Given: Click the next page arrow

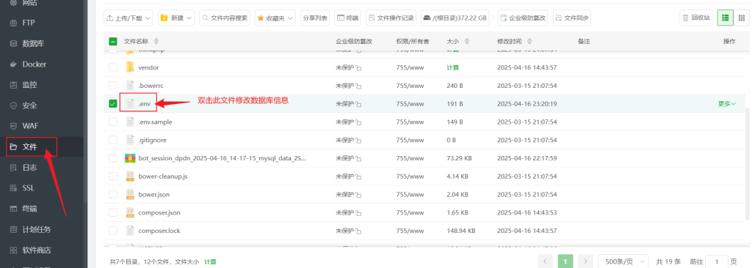Looking at the screenshot, I should (585, 262).
